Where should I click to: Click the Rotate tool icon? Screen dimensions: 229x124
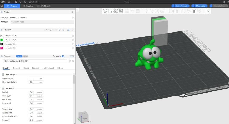pyautogui.click(x=152, y=11)
